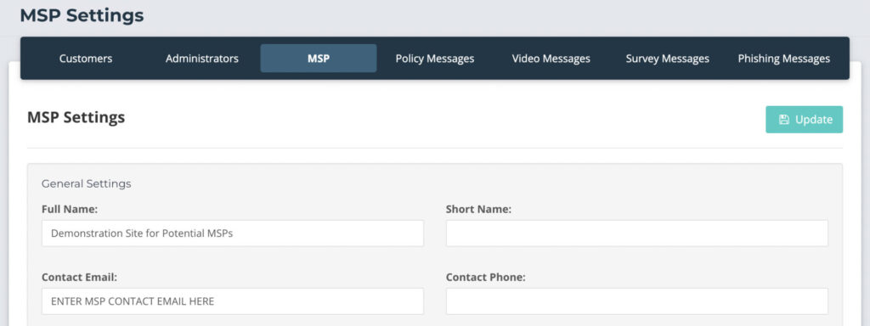Switch to Survey Messages tab

tap(668, 59)
